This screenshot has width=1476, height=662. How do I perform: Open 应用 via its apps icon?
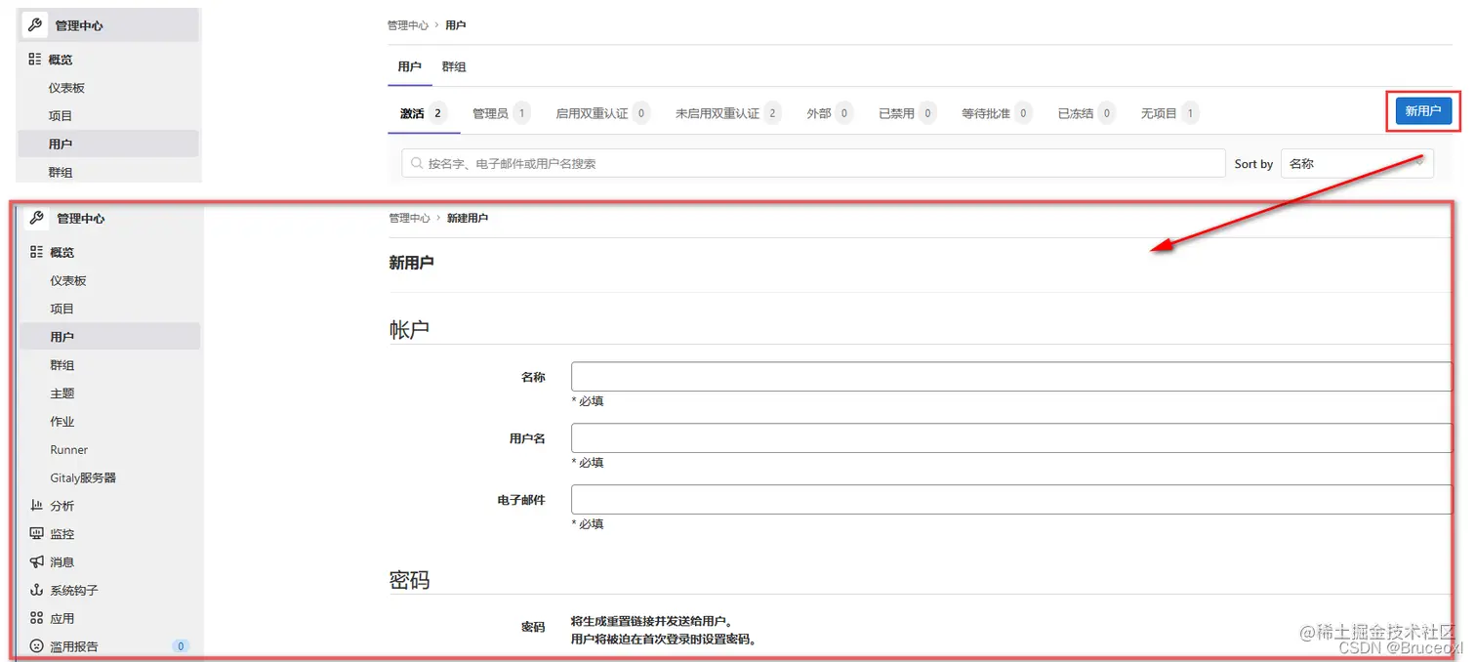coord(35,617)
